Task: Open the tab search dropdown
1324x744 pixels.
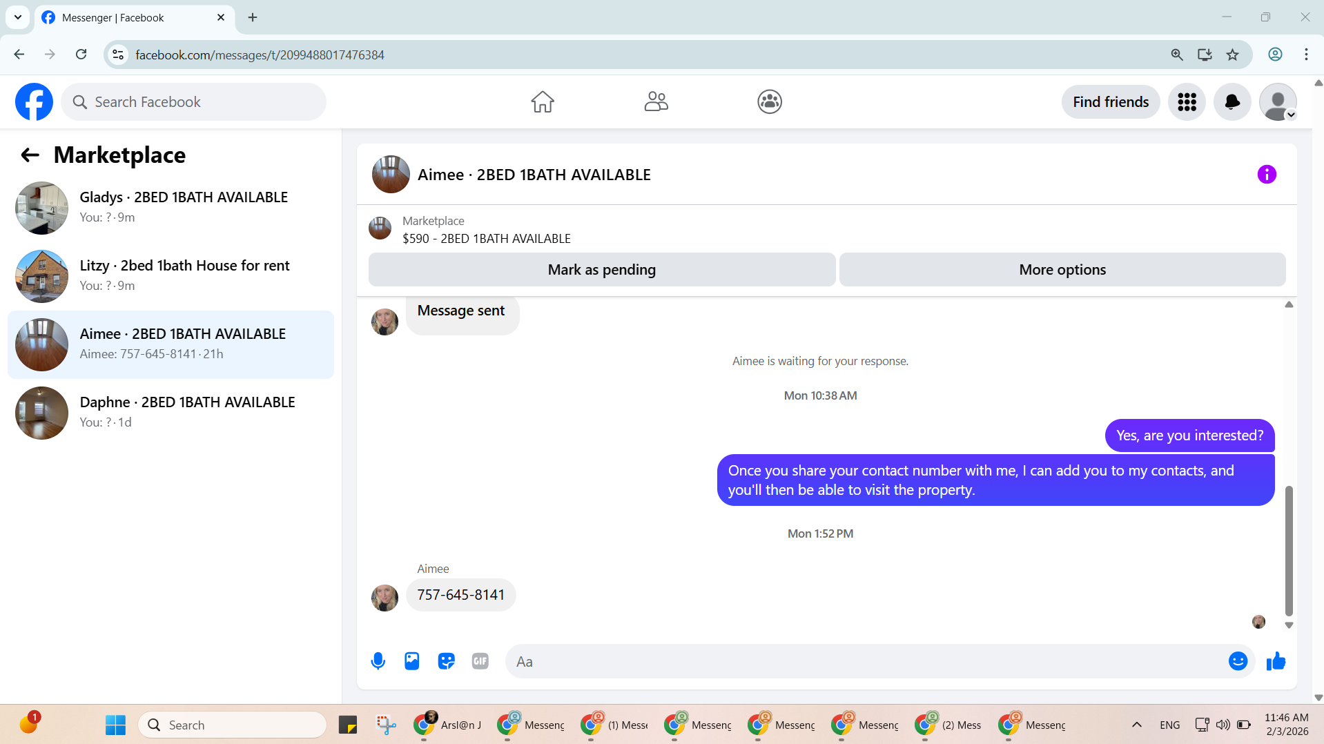Action: (x=18, y=17)
